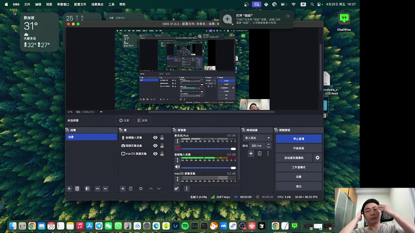The image size is (415, 233).
Task: Float the 控制按钮 dock via its title icon
Action: [276, 130]
